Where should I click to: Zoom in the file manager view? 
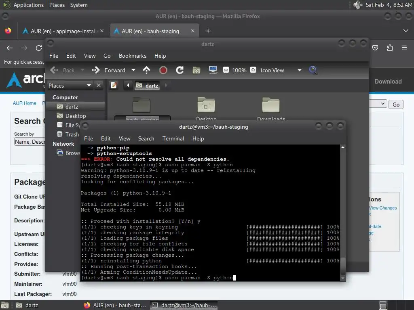(253, 70)
